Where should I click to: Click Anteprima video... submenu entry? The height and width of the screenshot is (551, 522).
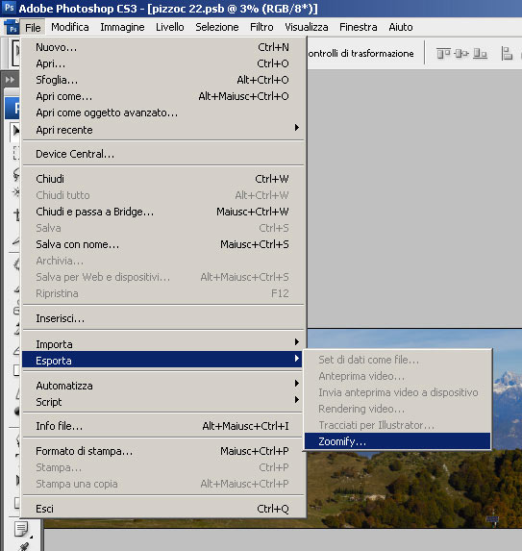[397, 376]
